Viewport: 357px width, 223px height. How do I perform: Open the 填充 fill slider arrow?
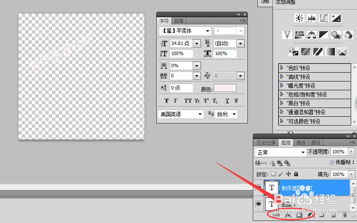pos(351,174)
